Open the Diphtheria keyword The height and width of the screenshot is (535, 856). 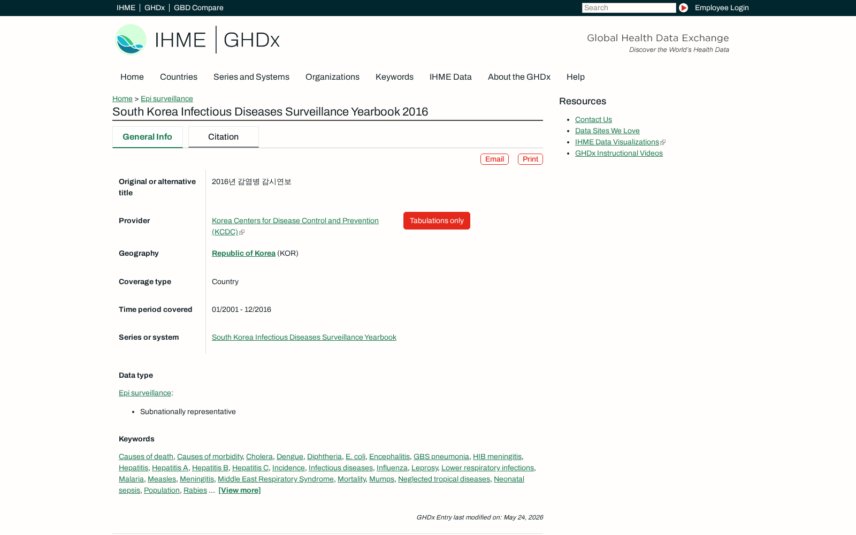324,456
